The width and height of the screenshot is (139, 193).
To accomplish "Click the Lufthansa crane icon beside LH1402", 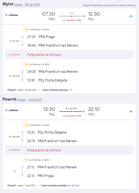I will tap(26, 160).
